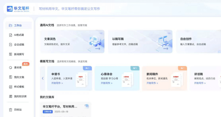Click the text 阐明观点，动员行动
Screen dimensions: 221x117
point(205,79)
